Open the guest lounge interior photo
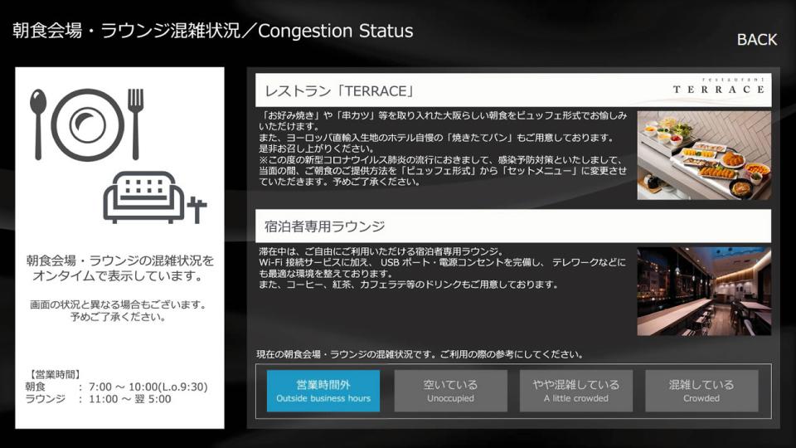 (704, 291)
